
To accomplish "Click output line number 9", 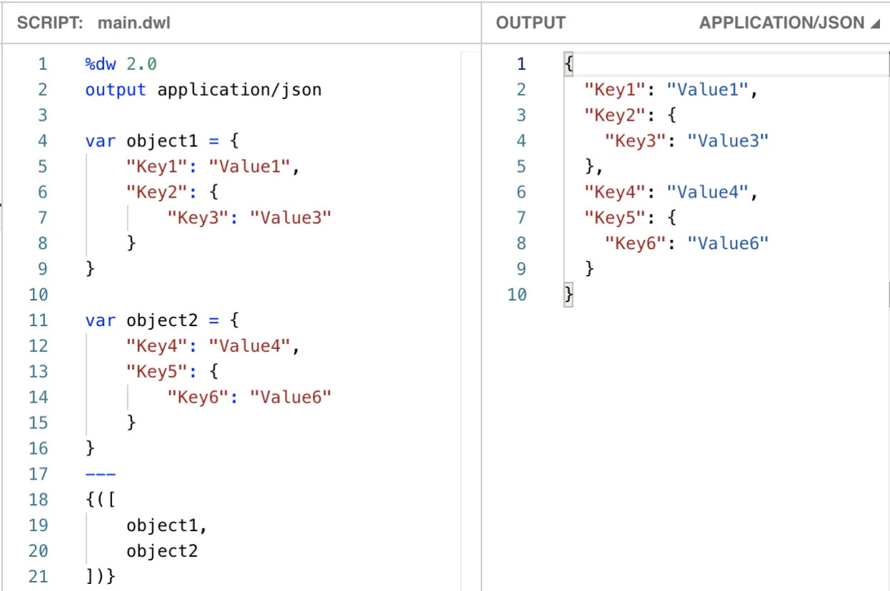I will [x=521, y=269].
